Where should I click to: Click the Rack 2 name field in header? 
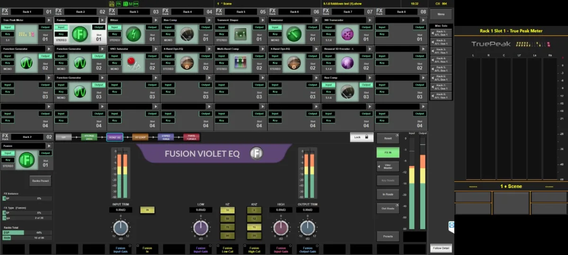[x=80, y=11]
